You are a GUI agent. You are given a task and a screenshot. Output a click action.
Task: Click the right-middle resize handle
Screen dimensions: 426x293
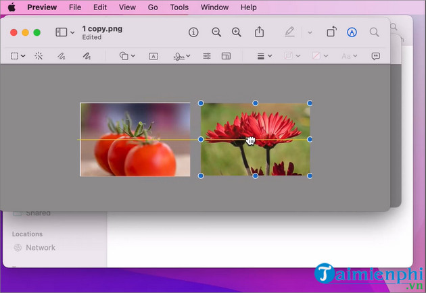click(x=310, y=139)
